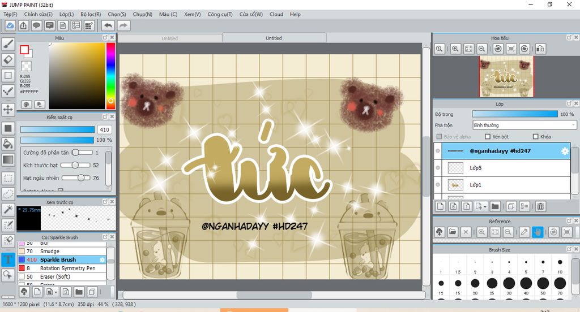580x312 pixels.
Task: Click the cloud save icon in top toolbar
Action: (x=10, y=25)
